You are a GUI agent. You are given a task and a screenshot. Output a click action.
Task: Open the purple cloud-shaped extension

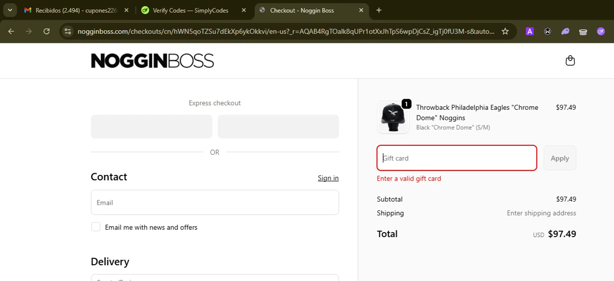click(565, 31)
